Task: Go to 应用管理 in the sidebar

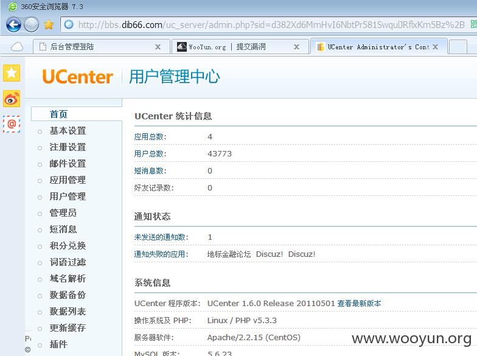Action: (68, 180)
